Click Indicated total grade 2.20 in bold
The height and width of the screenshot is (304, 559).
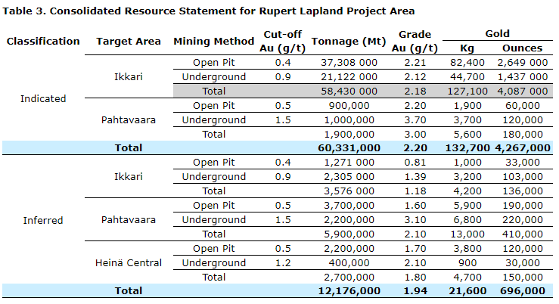[415, 148]
